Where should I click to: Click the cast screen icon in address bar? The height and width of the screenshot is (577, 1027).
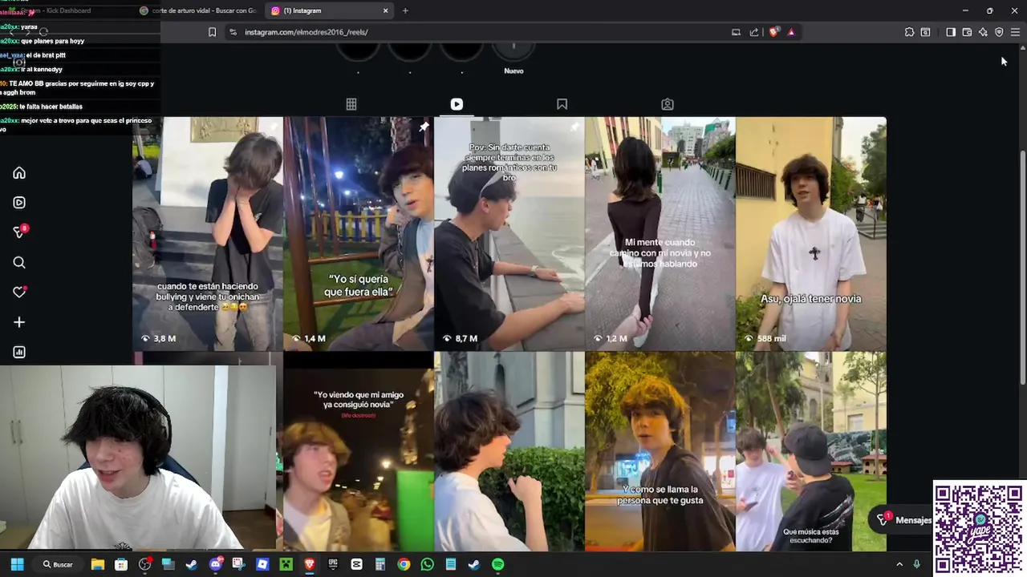click(x=736, y=32)
